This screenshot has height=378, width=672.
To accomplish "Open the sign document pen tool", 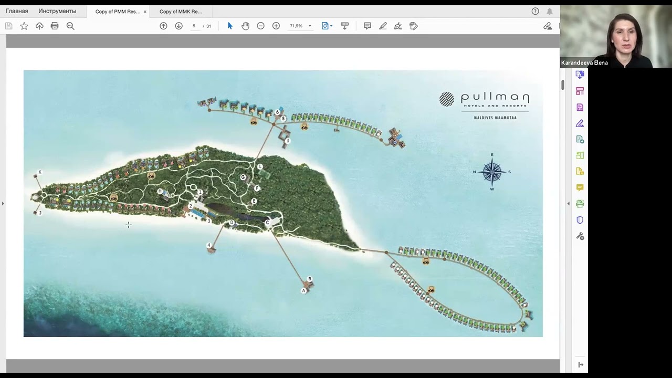I will [x=398, y=26].
